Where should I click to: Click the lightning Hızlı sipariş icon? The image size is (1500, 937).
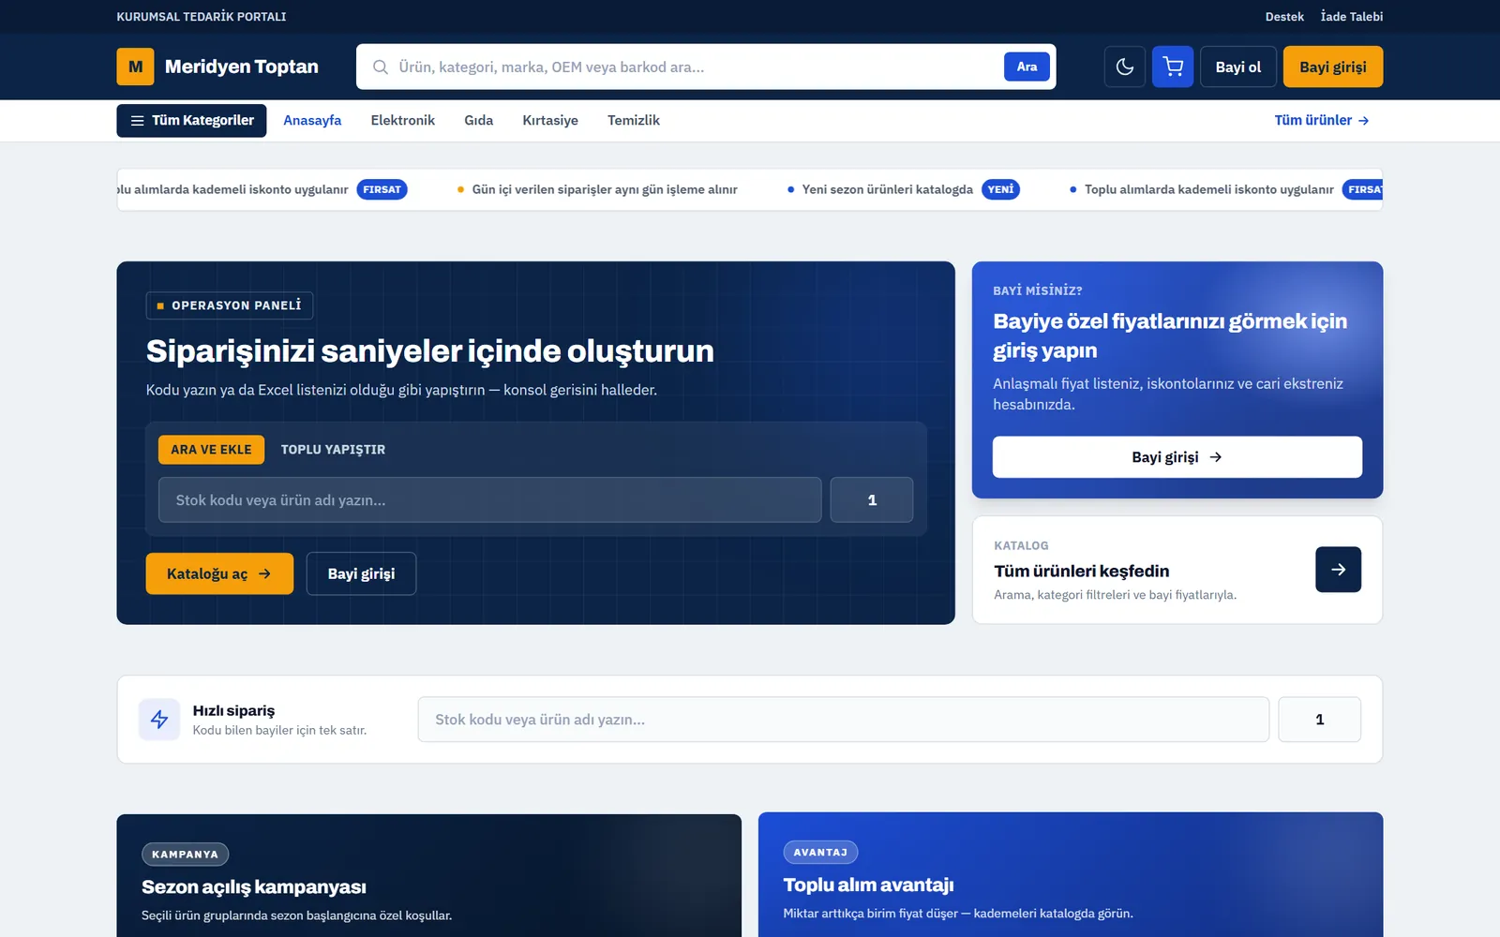point(159,720)
